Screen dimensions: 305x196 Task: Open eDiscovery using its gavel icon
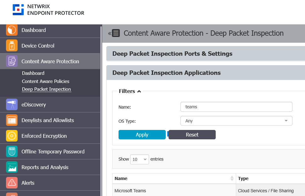[x=11, y=104]
